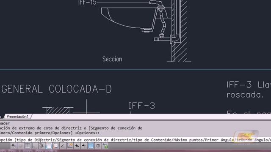
Task: Toggle Show/Hide Lineweight icon
Action: pyautogui.click(x=84, y=146)
